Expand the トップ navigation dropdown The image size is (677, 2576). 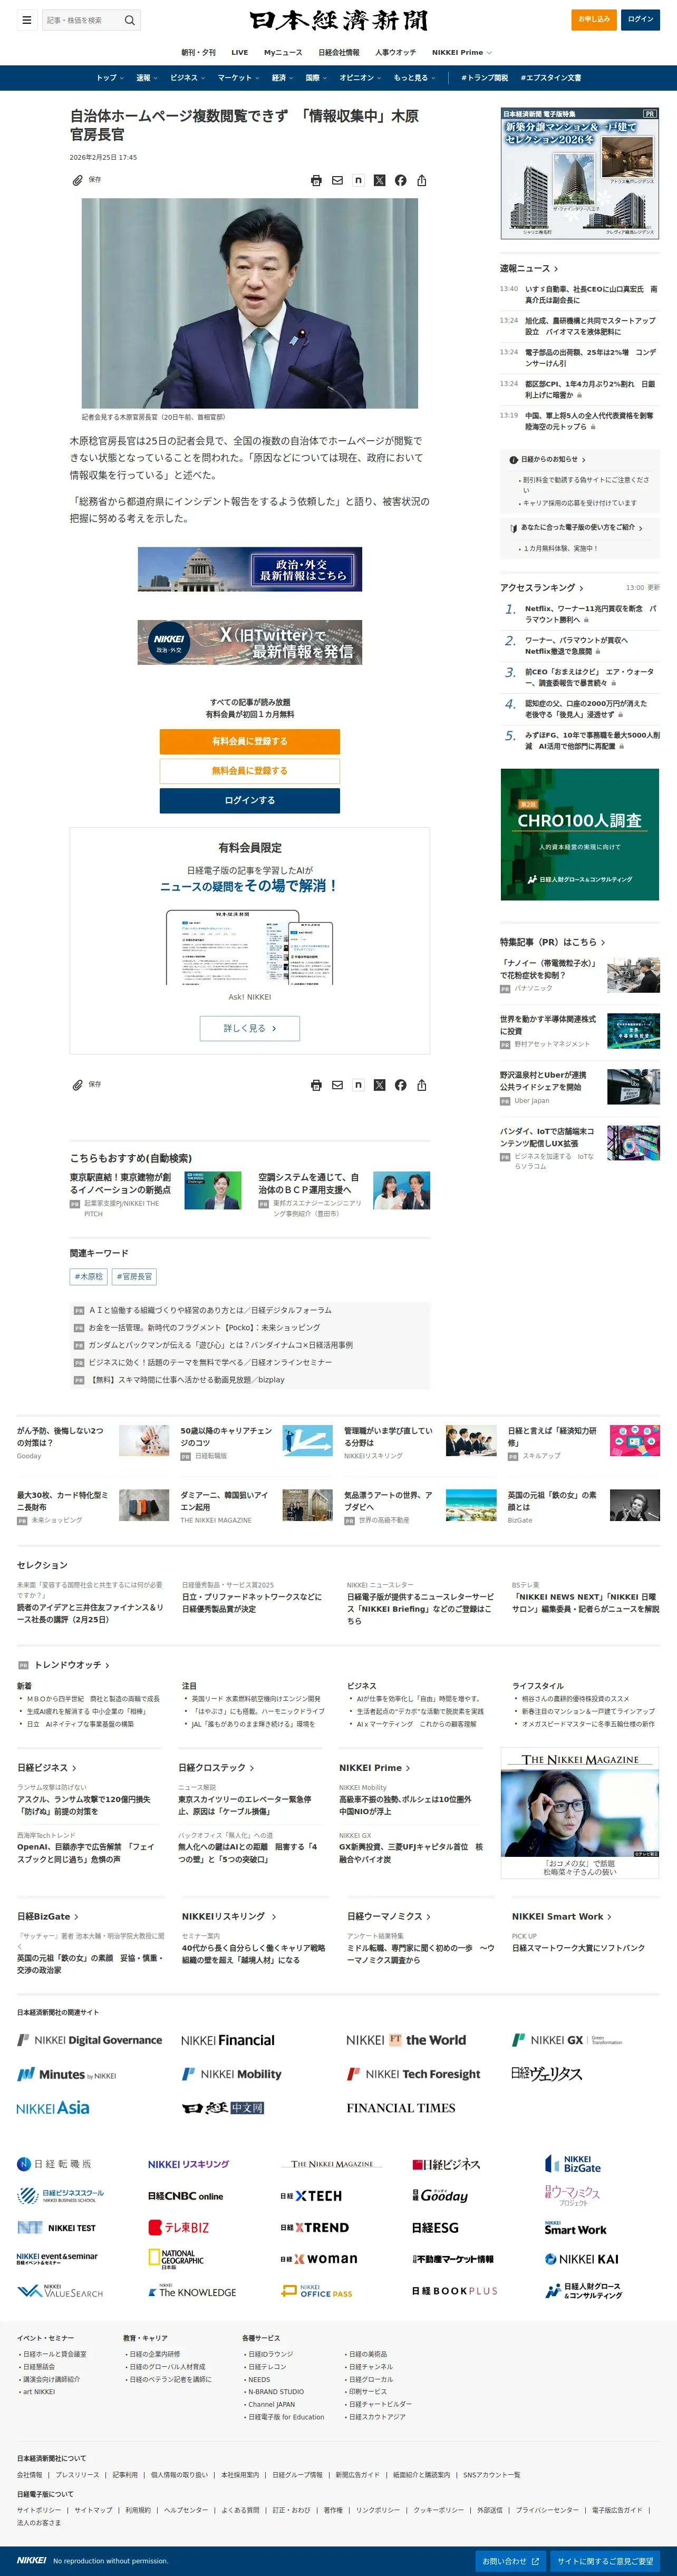[x=109, y=77]
